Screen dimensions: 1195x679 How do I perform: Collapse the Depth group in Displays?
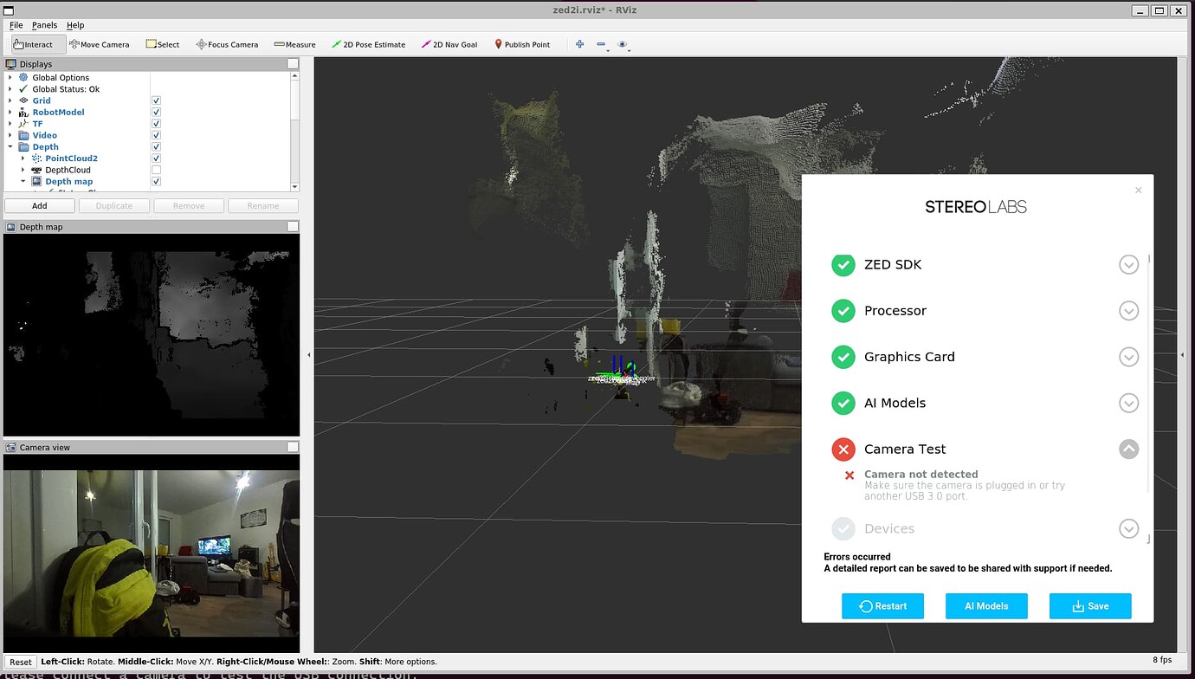click(10, 147)
